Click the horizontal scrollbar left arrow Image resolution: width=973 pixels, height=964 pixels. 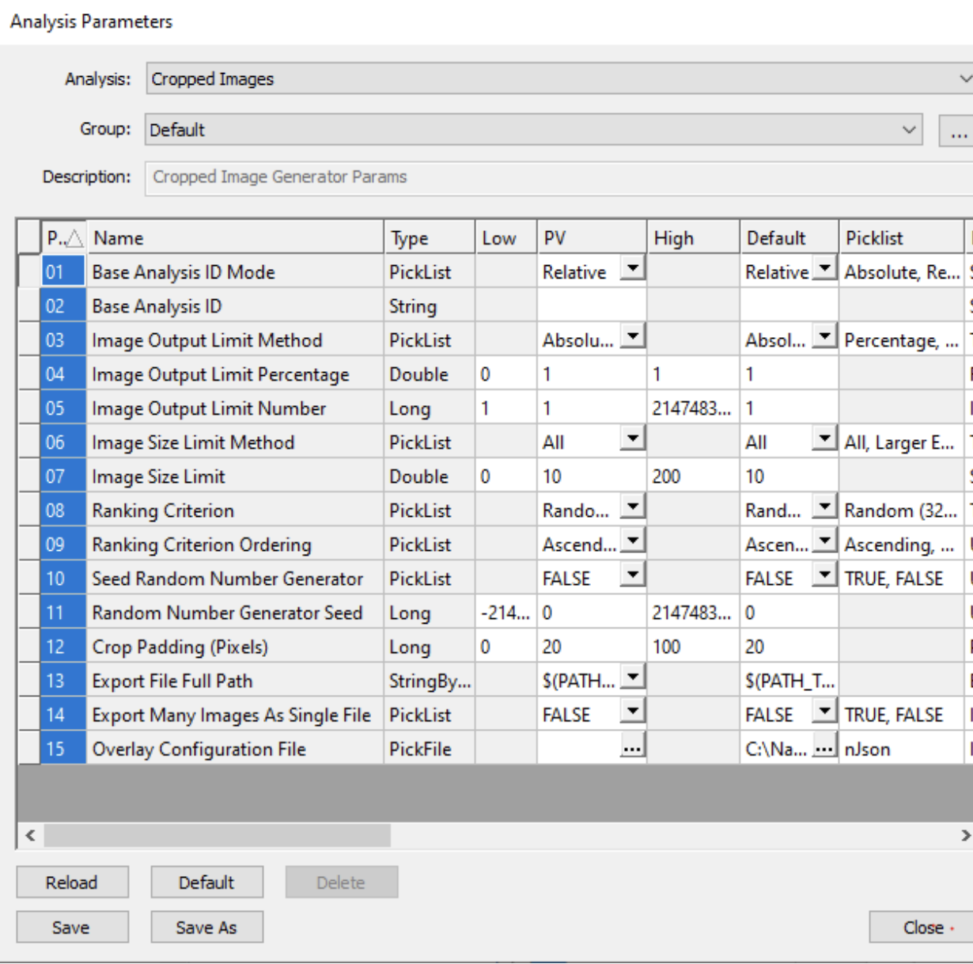pos(30,835)
